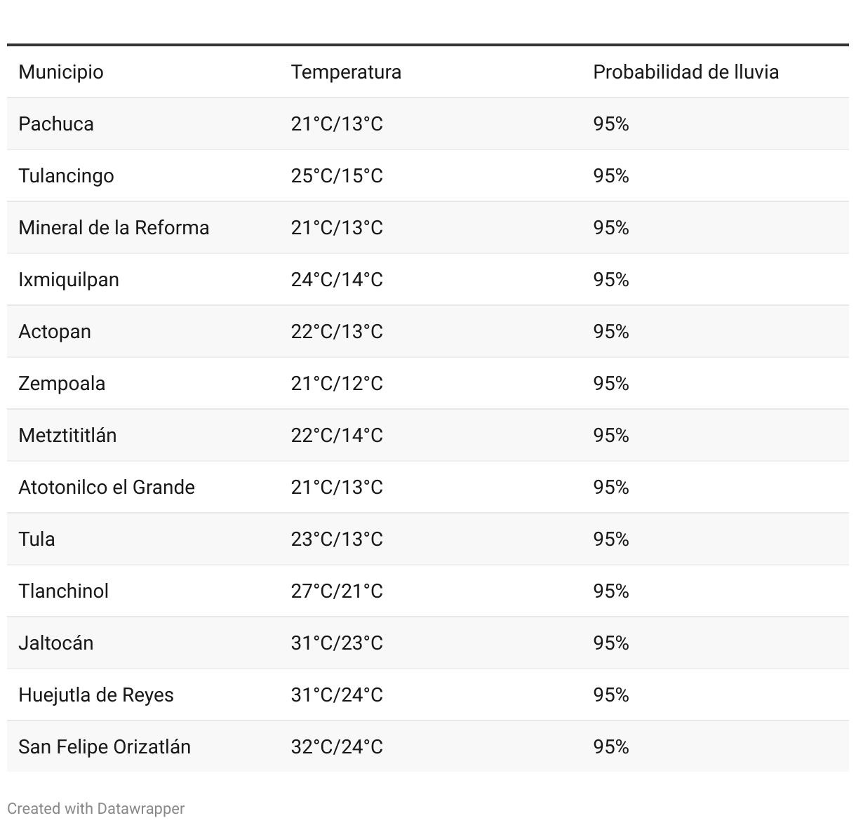Click Zempoala temperature 21°C/12°C
This screenshot has height=825, width=856.
(337, 384)
